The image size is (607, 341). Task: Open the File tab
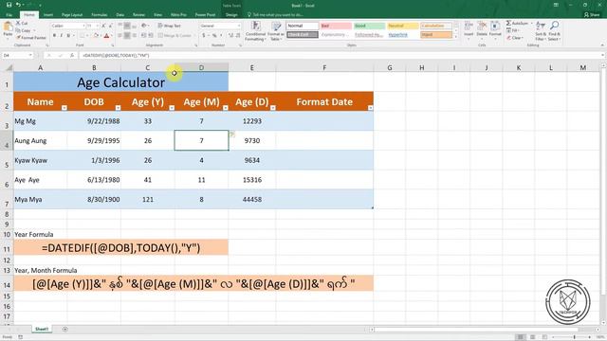coord(9,15)
